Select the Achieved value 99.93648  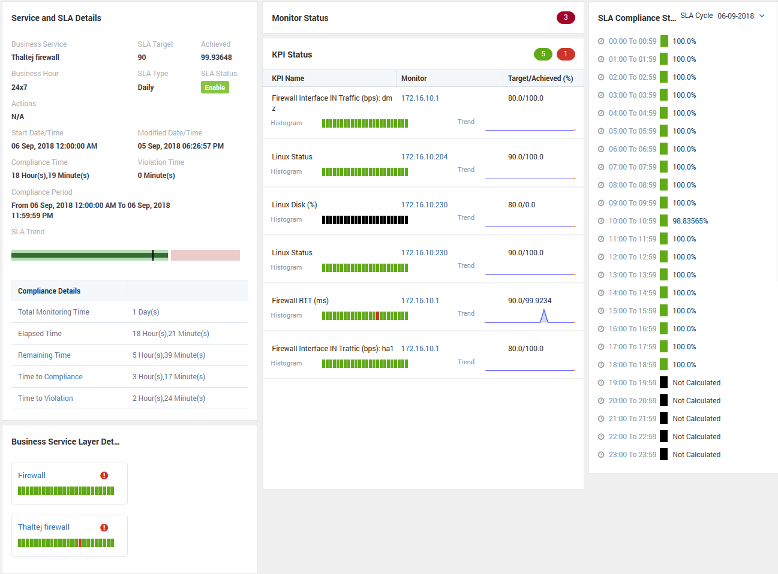point(217,58)
